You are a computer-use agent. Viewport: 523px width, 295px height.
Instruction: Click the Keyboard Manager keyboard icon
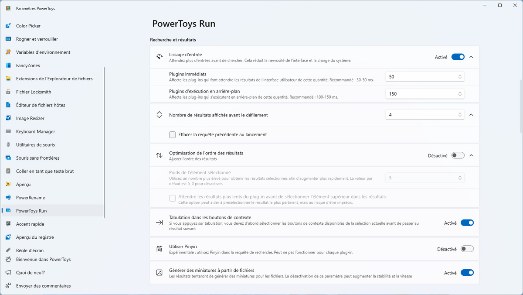coord(8,131)
